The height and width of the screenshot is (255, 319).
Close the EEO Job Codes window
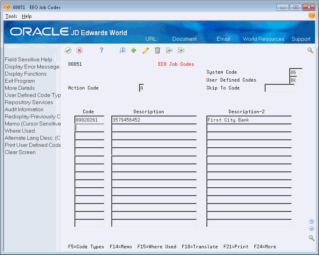(309, 7)
